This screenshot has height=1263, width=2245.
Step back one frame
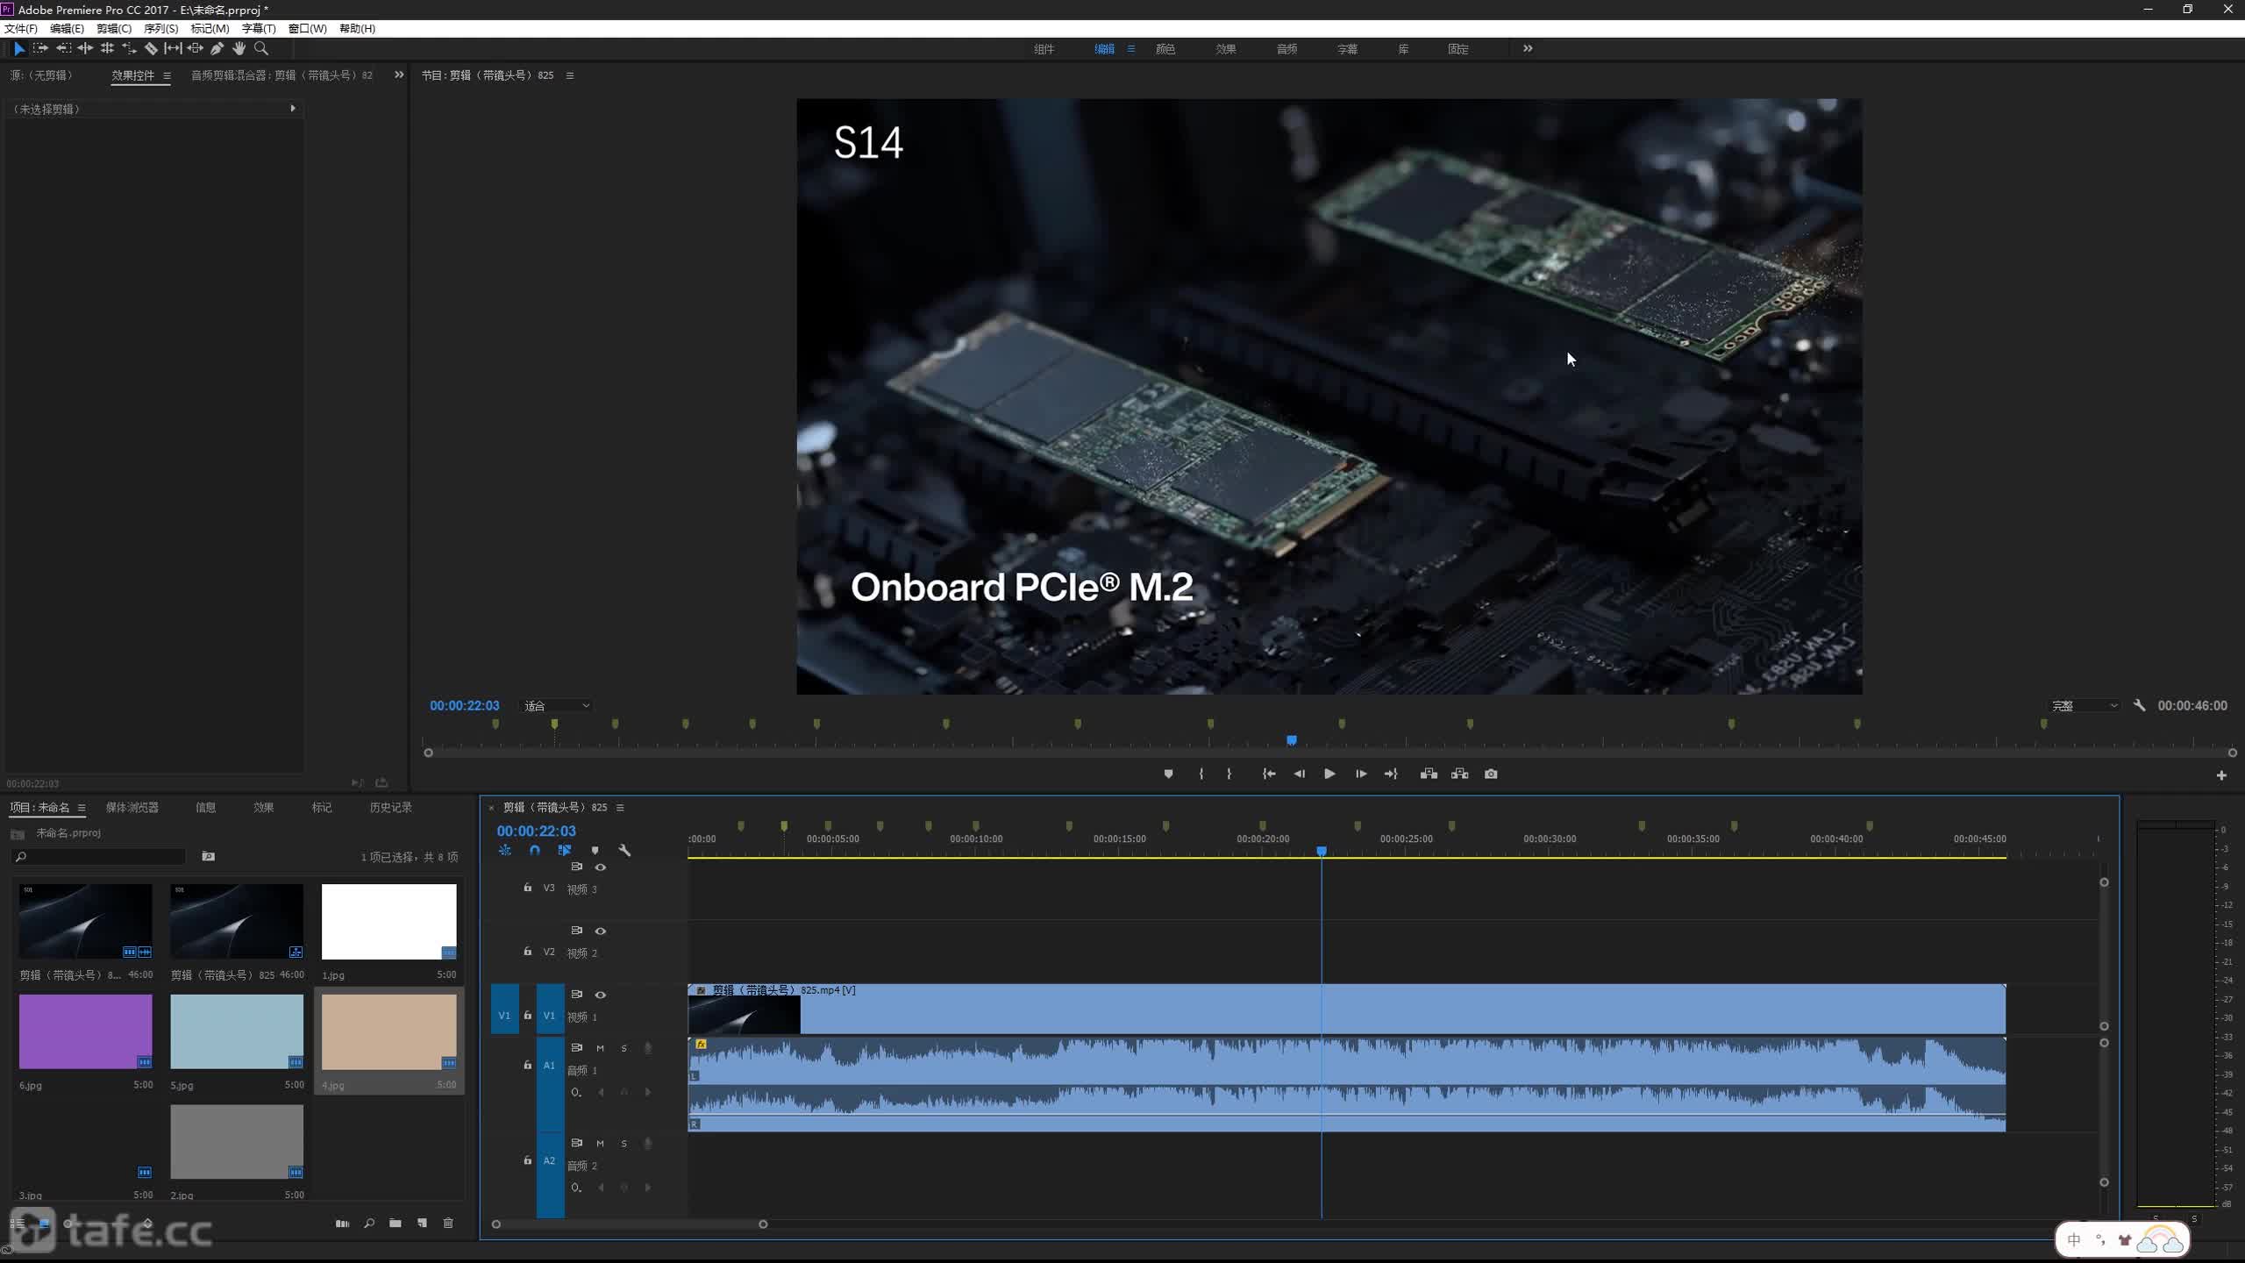(1299, 774)
